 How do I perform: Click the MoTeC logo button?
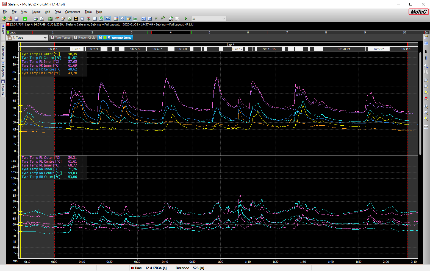(418, 12)
